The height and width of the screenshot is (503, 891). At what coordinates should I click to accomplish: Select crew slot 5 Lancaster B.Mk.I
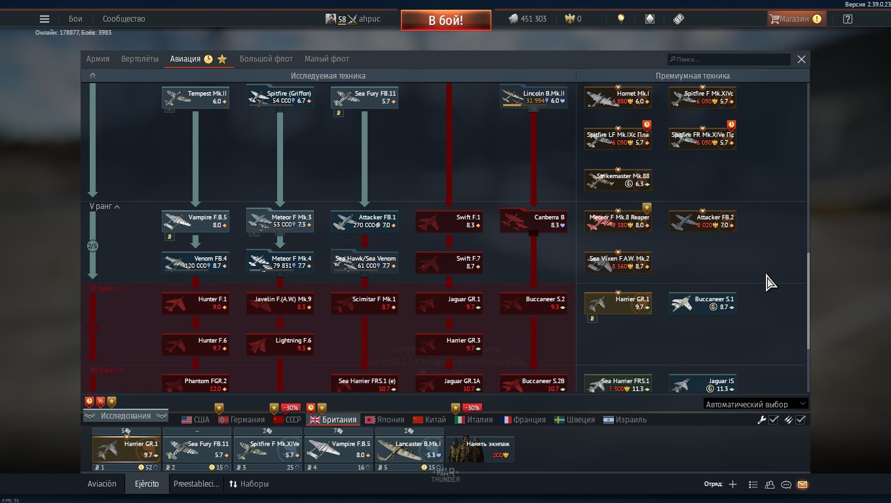coord(409,449)
